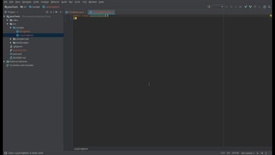The width and height of the screenshot is (275, 155).
Task: Click yellow inspection indicator in editor
Action: click(271, 15)
